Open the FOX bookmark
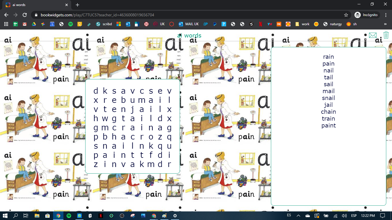 point(279,24)
